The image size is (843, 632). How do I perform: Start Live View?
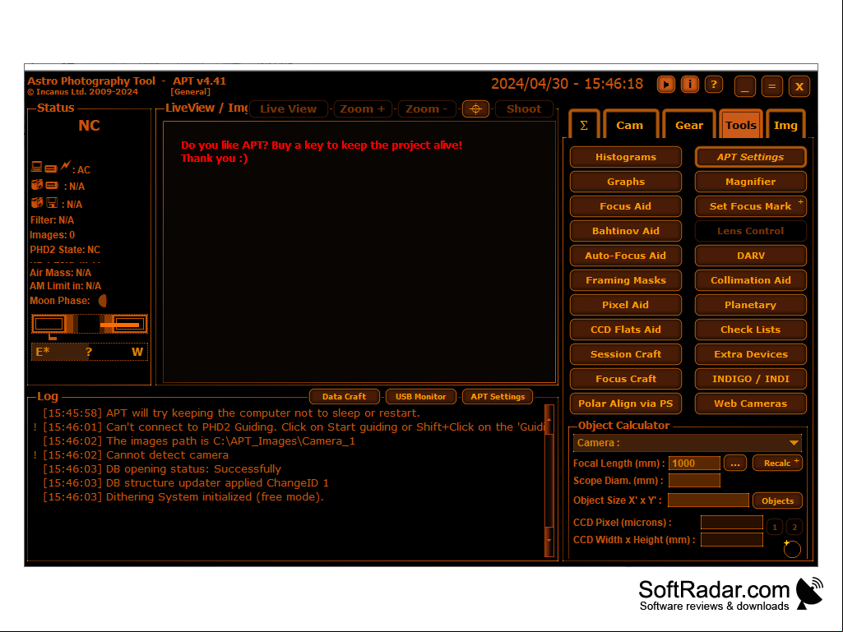288,108
